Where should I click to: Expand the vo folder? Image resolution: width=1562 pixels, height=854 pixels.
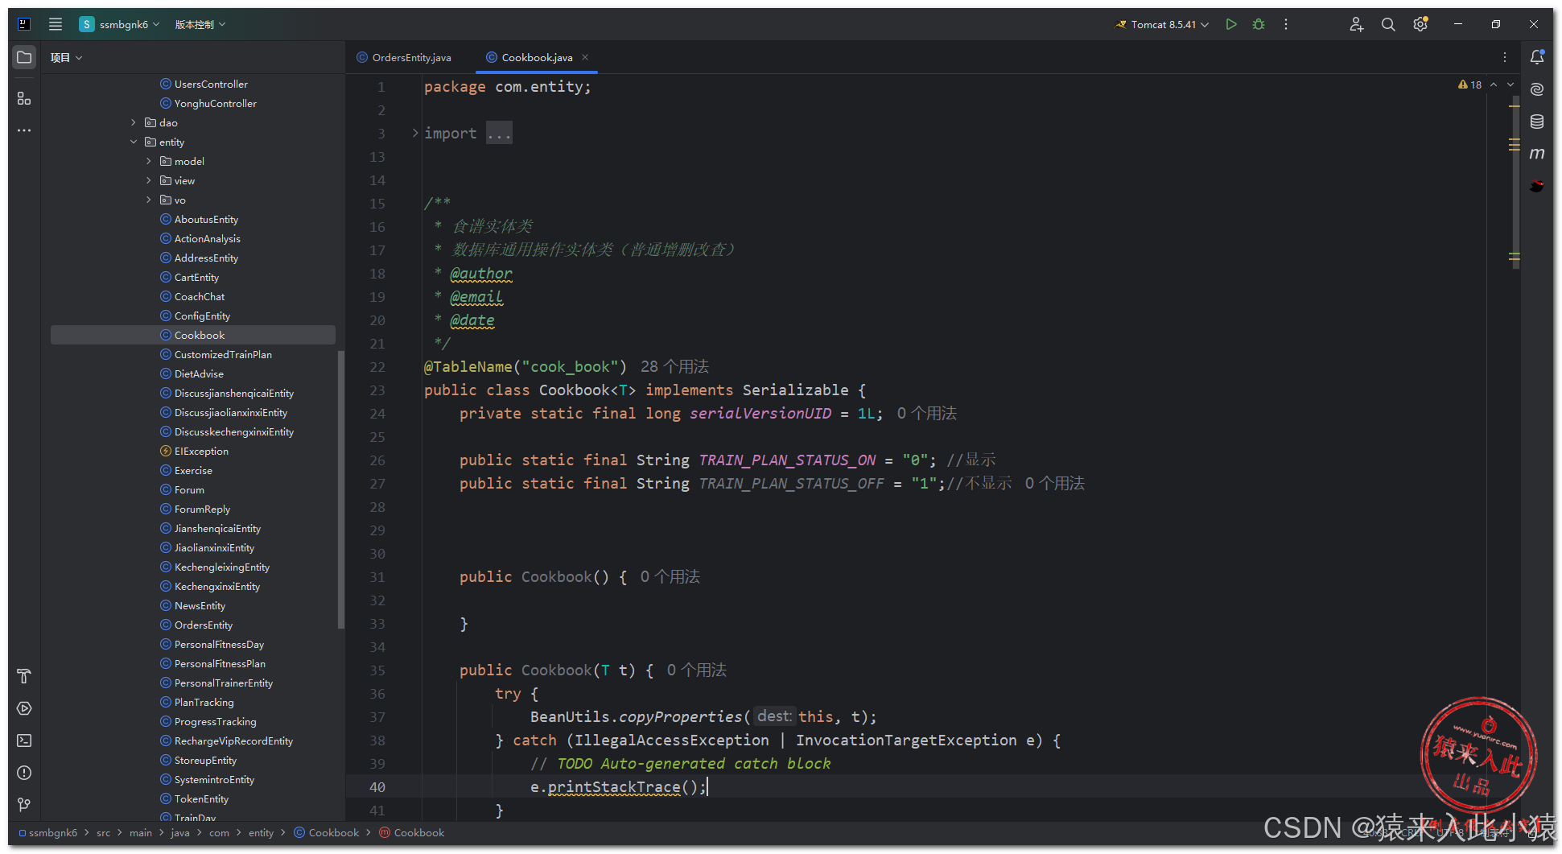coord(149,200)
